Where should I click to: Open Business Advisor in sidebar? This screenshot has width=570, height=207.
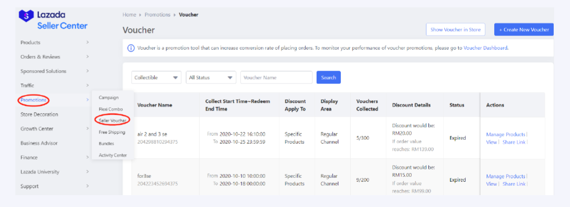[x=39, y=143]
